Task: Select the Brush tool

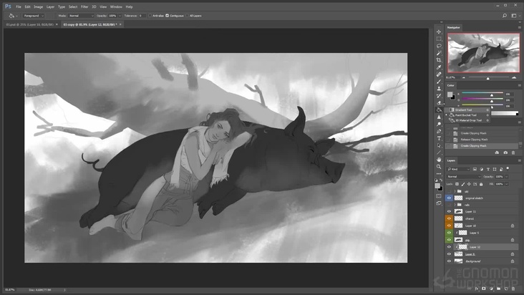Action: click(x=439, y=81)
